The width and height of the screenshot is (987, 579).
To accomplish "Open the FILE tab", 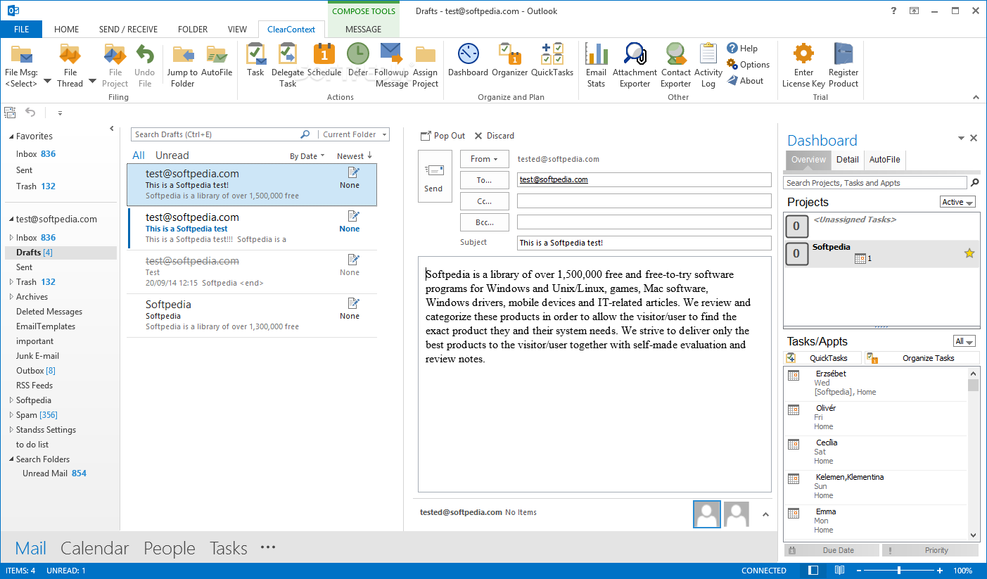I will point(21,30).
